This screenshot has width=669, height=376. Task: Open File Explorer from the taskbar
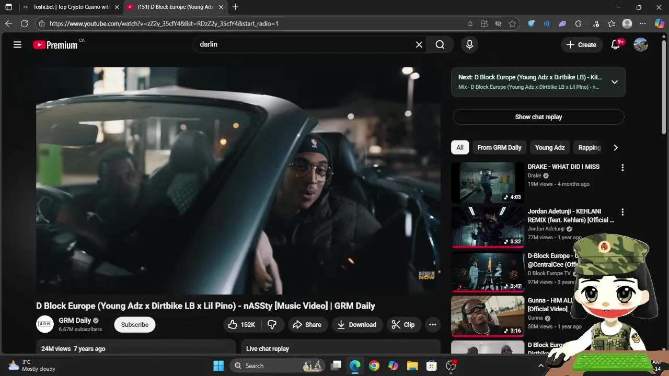(412, 366)
